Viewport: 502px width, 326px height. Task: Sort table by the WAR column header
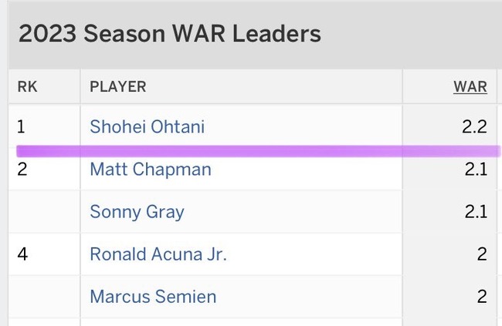pyautogui.click(x=470, y=86)
